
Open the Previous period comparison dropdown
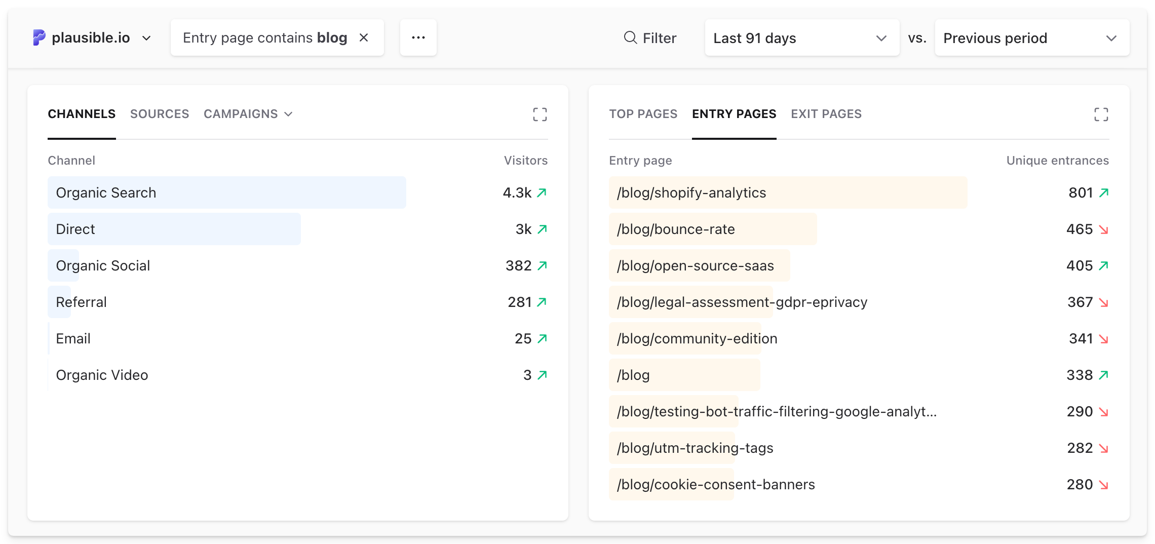coord(1032,37)
